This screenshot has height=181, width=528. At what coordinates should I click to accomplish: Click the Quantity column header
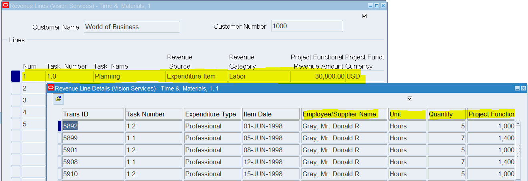click(x=446, y=114)
